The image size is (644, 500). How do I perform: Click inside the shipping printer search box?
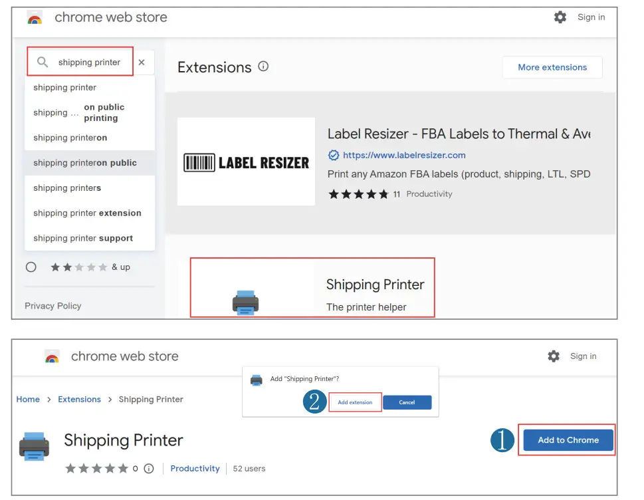tap(90, 61)
